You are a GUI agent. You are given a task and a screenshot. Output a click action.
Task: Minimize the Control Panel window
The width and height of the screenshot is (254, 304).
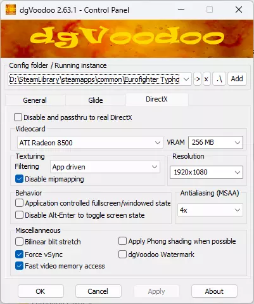pyautogui.click(x=181, y=10)
